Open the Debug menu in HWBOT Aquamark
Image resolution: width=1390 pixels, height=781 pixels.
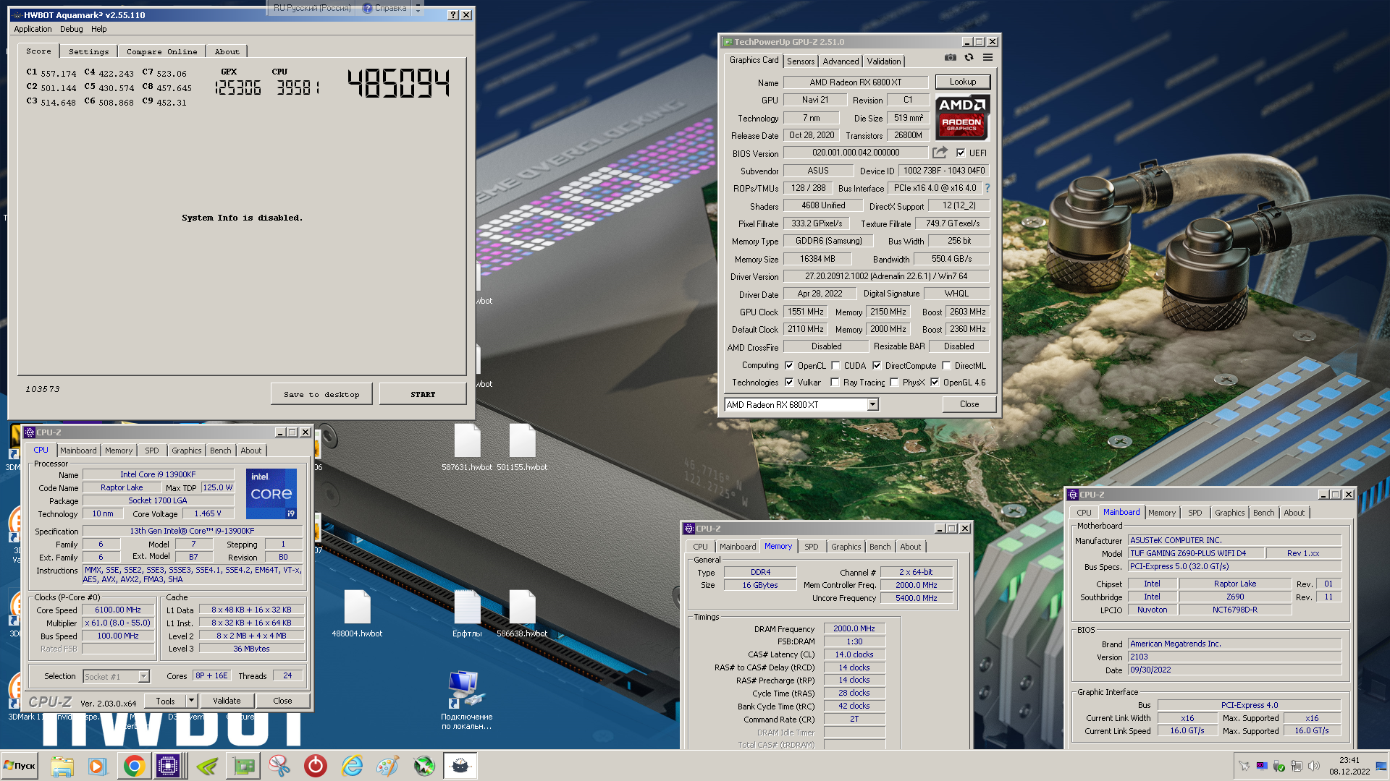(x=71, y=29)
